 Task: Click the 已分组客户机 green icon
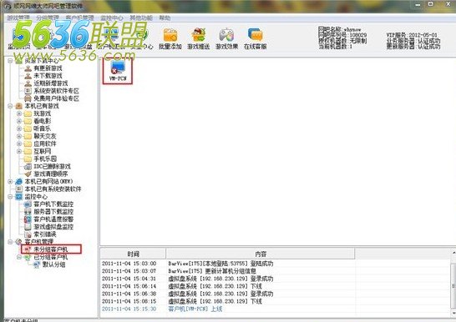click(28, 257)
